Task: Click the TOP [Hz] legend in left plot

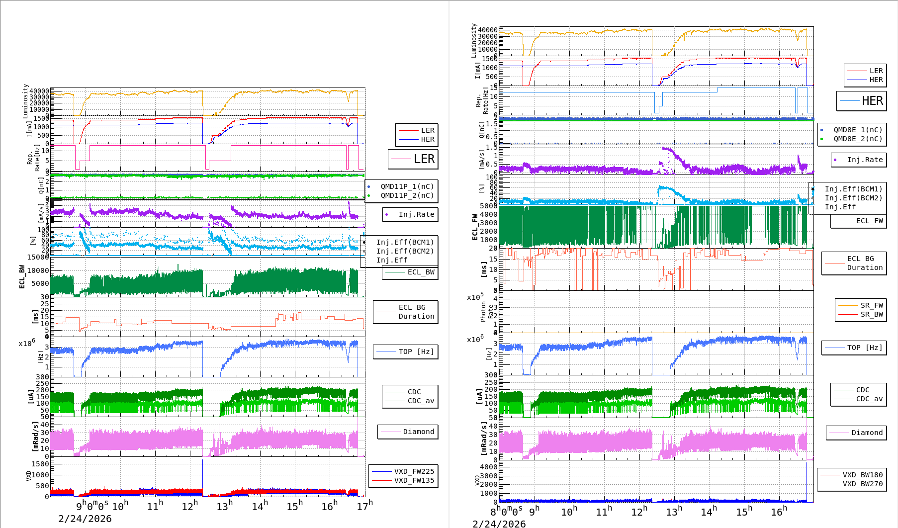Action: click(x=416, y=352)
